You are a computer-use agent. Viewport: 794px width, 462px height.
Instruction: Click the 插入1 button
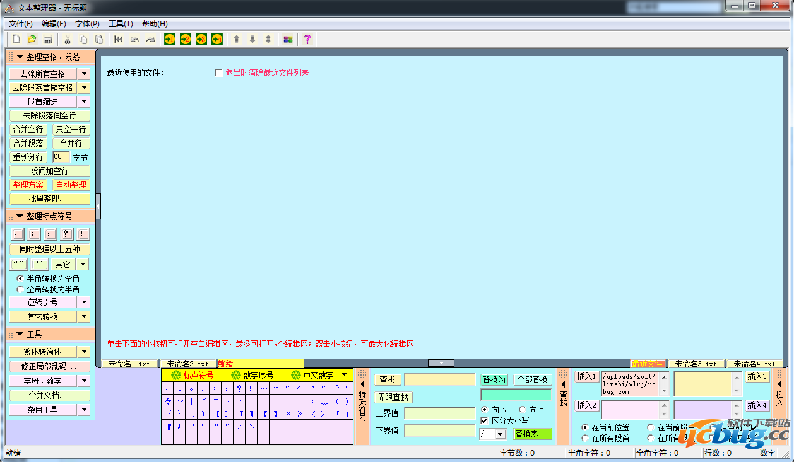pyautogui.click(x=586, y=376)
